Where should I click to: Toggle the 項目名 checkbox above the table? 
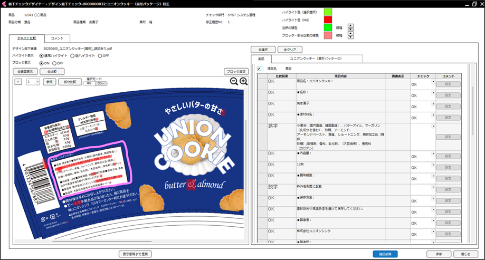[259, 69]
